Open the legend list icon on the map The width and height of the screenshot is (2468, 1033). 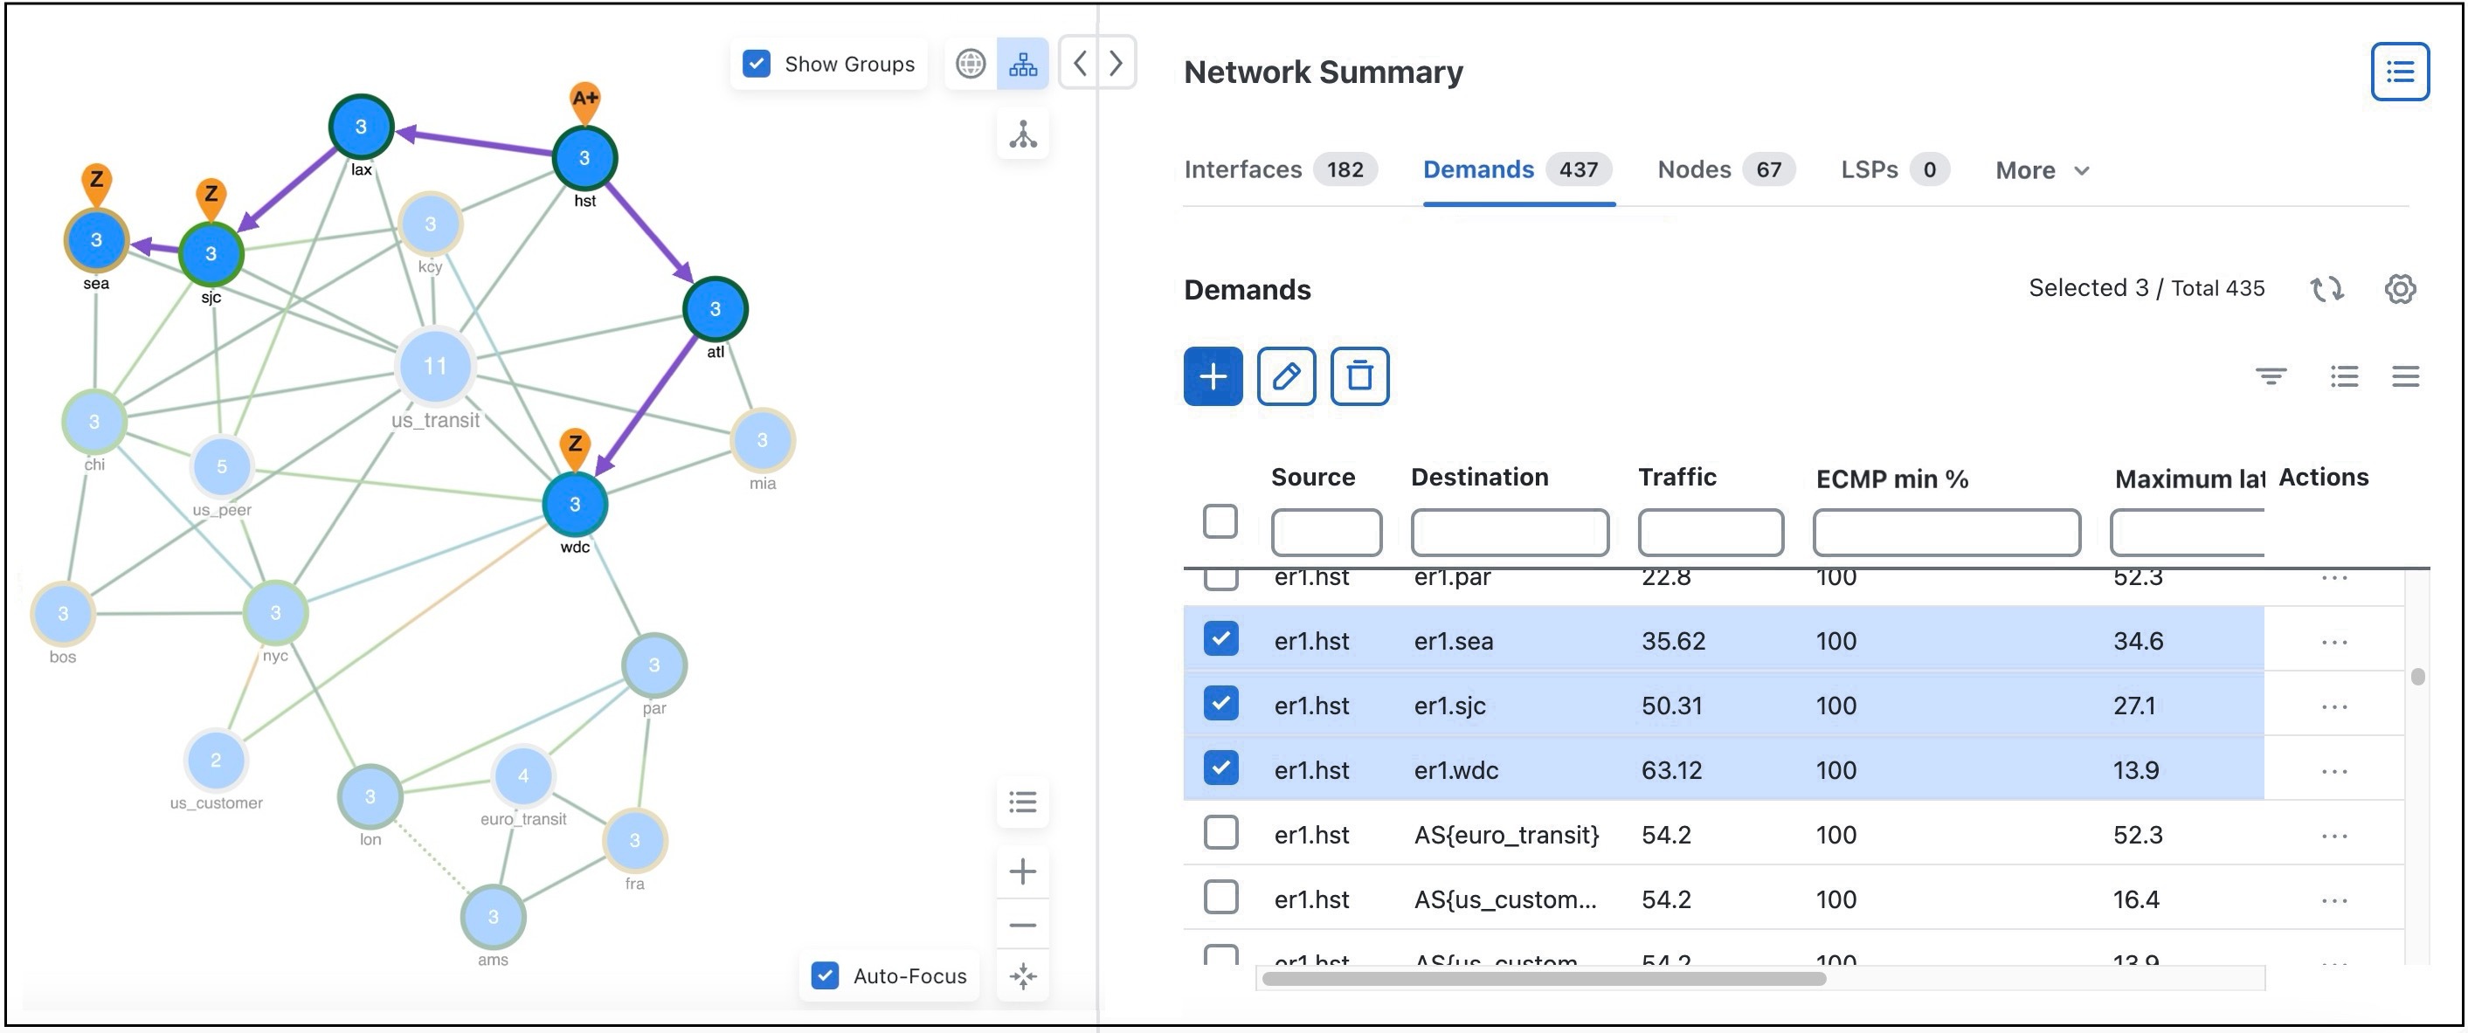(1022, 802)
